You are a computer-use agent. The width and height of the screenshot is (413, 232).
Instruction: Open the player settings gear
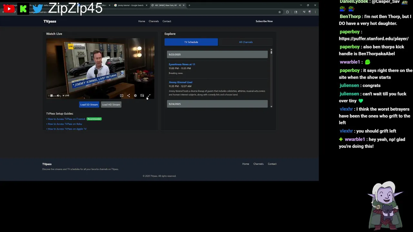(x=135, y=96)
